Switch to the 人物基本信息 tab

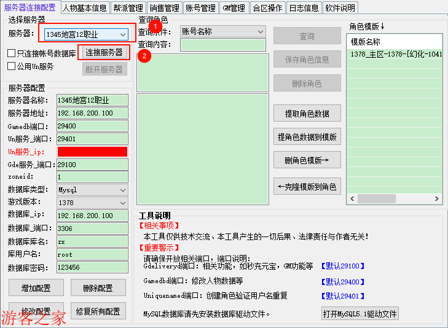coord(85,8)
